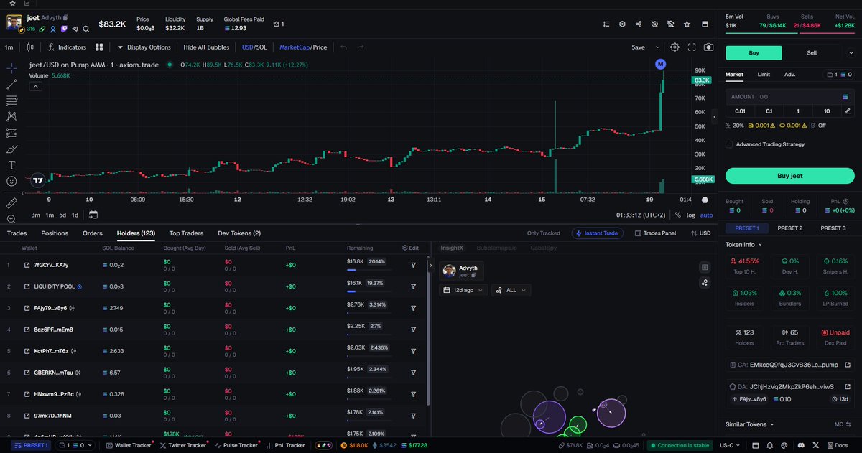Open the Save layout dropdown arrow
This screenshot has width=862, height=453.
coord(658,47)
